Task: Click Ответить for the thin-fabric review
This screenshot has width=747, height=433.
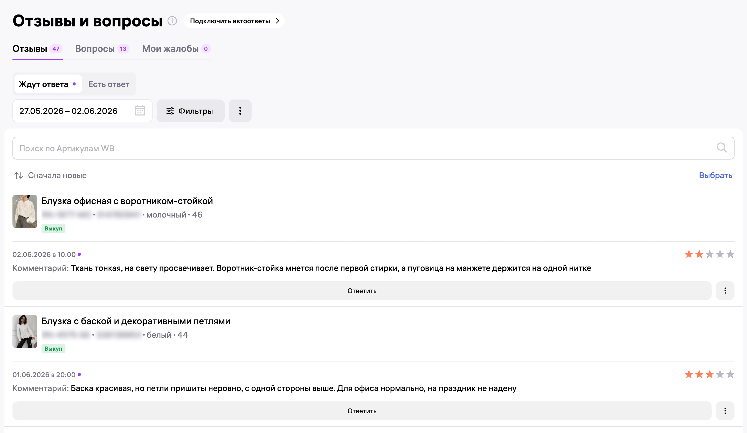Action: 362,291
